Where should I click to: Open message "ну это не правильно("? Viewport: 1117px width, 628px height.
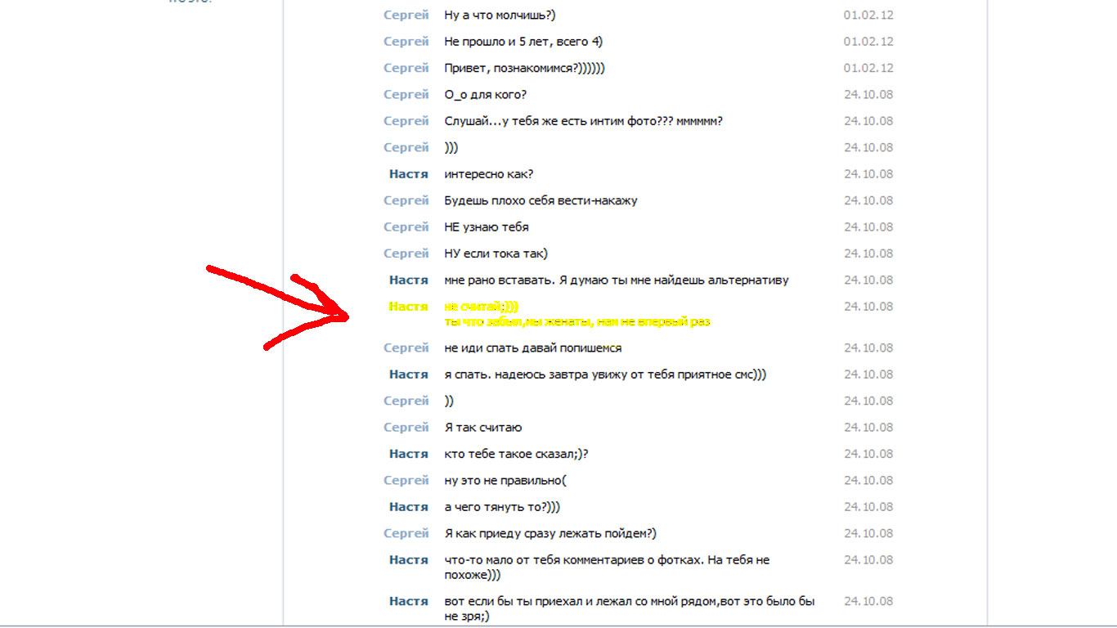(505, 481)
